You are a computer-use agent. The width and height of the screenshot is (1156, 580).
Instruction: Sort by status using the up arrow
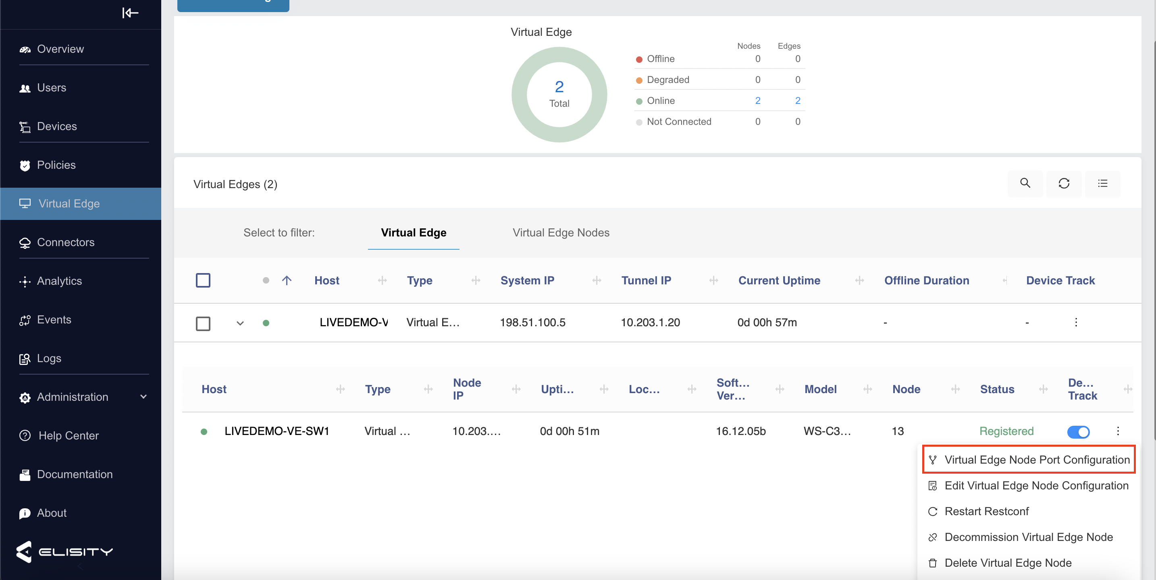tap(287, 280)
